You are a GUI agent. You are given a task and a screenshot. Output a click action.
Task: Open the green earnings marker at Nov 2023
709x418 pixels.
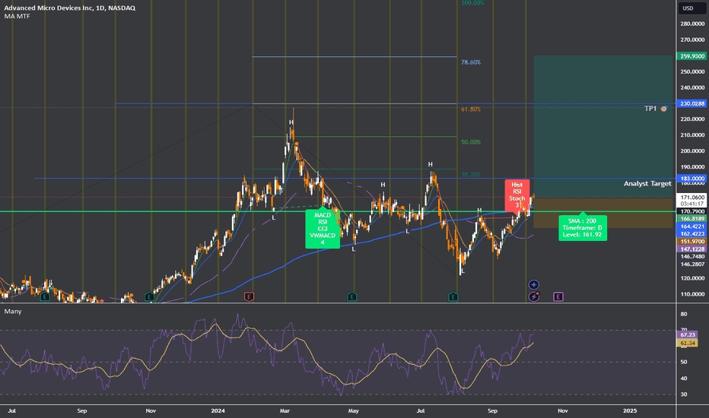click(150, 297)
